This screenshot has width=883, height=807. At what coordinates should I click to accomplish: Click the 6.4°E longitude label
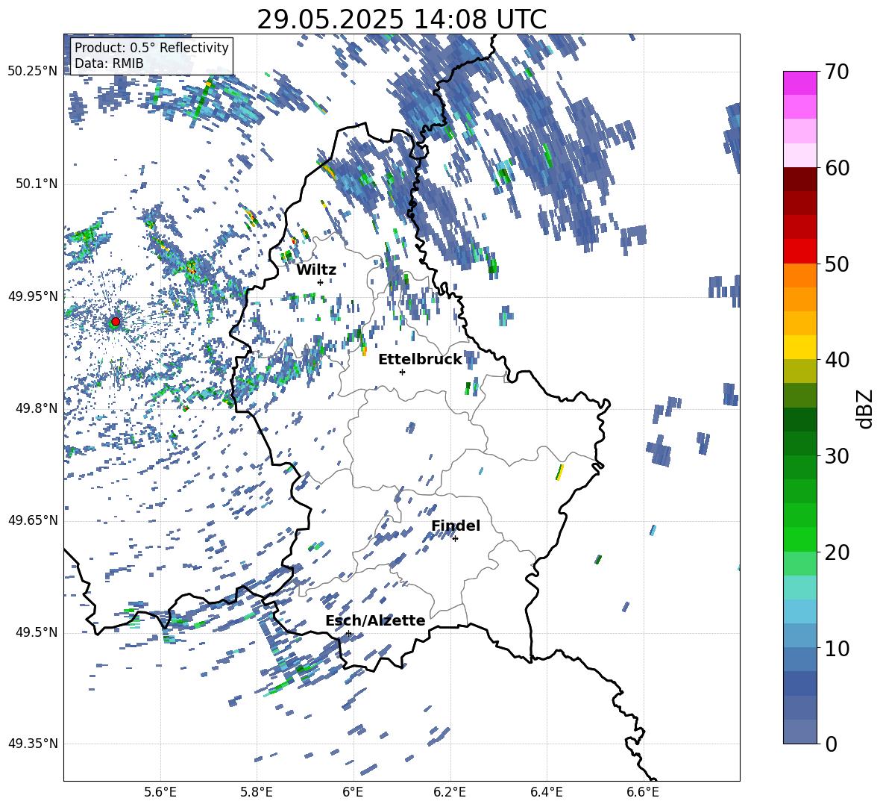(x=546, y=792)
